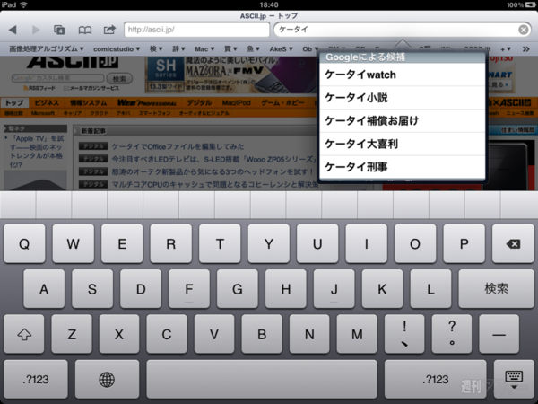The height and width of the screenshot is (404, 538).
Task: Tap the Z key
Action: point(72,334)
